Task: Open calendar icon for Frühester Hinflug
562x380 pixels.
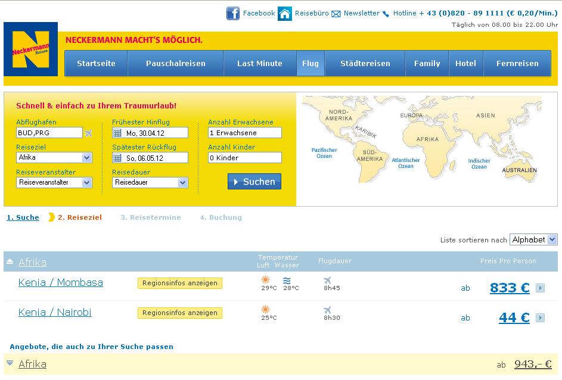Action: (x=117, y=133)
